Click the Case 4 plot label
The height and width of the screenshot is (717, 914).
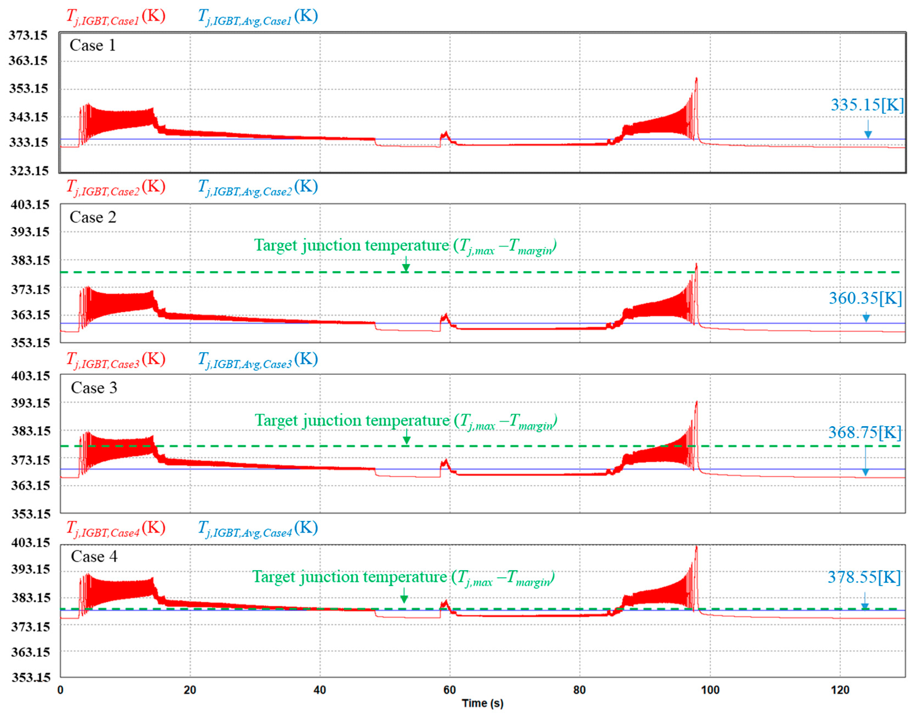94,557
